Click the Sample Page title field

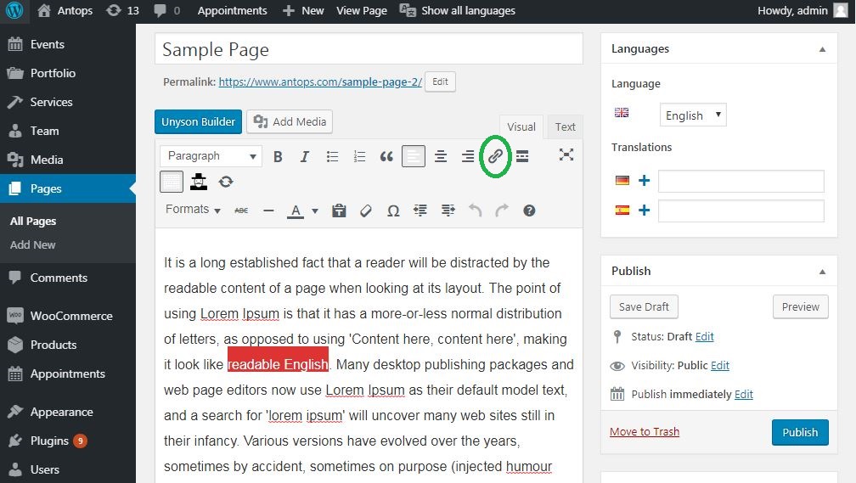[369, 49]
